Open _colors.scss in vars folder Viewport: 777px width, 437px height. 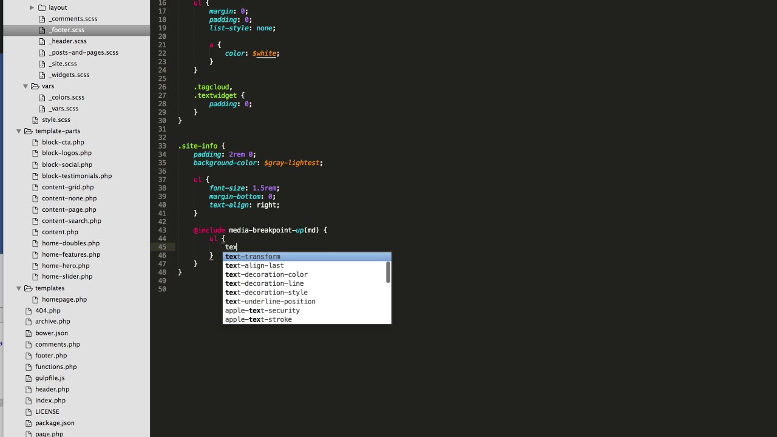coord(66,97)
